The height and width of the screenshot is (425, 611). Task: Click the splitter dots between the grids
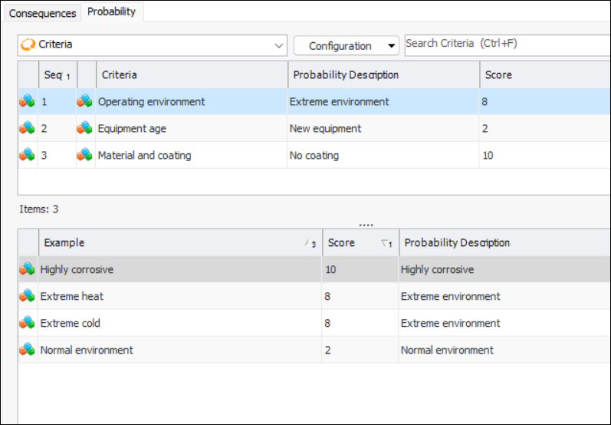click(366, 225)
